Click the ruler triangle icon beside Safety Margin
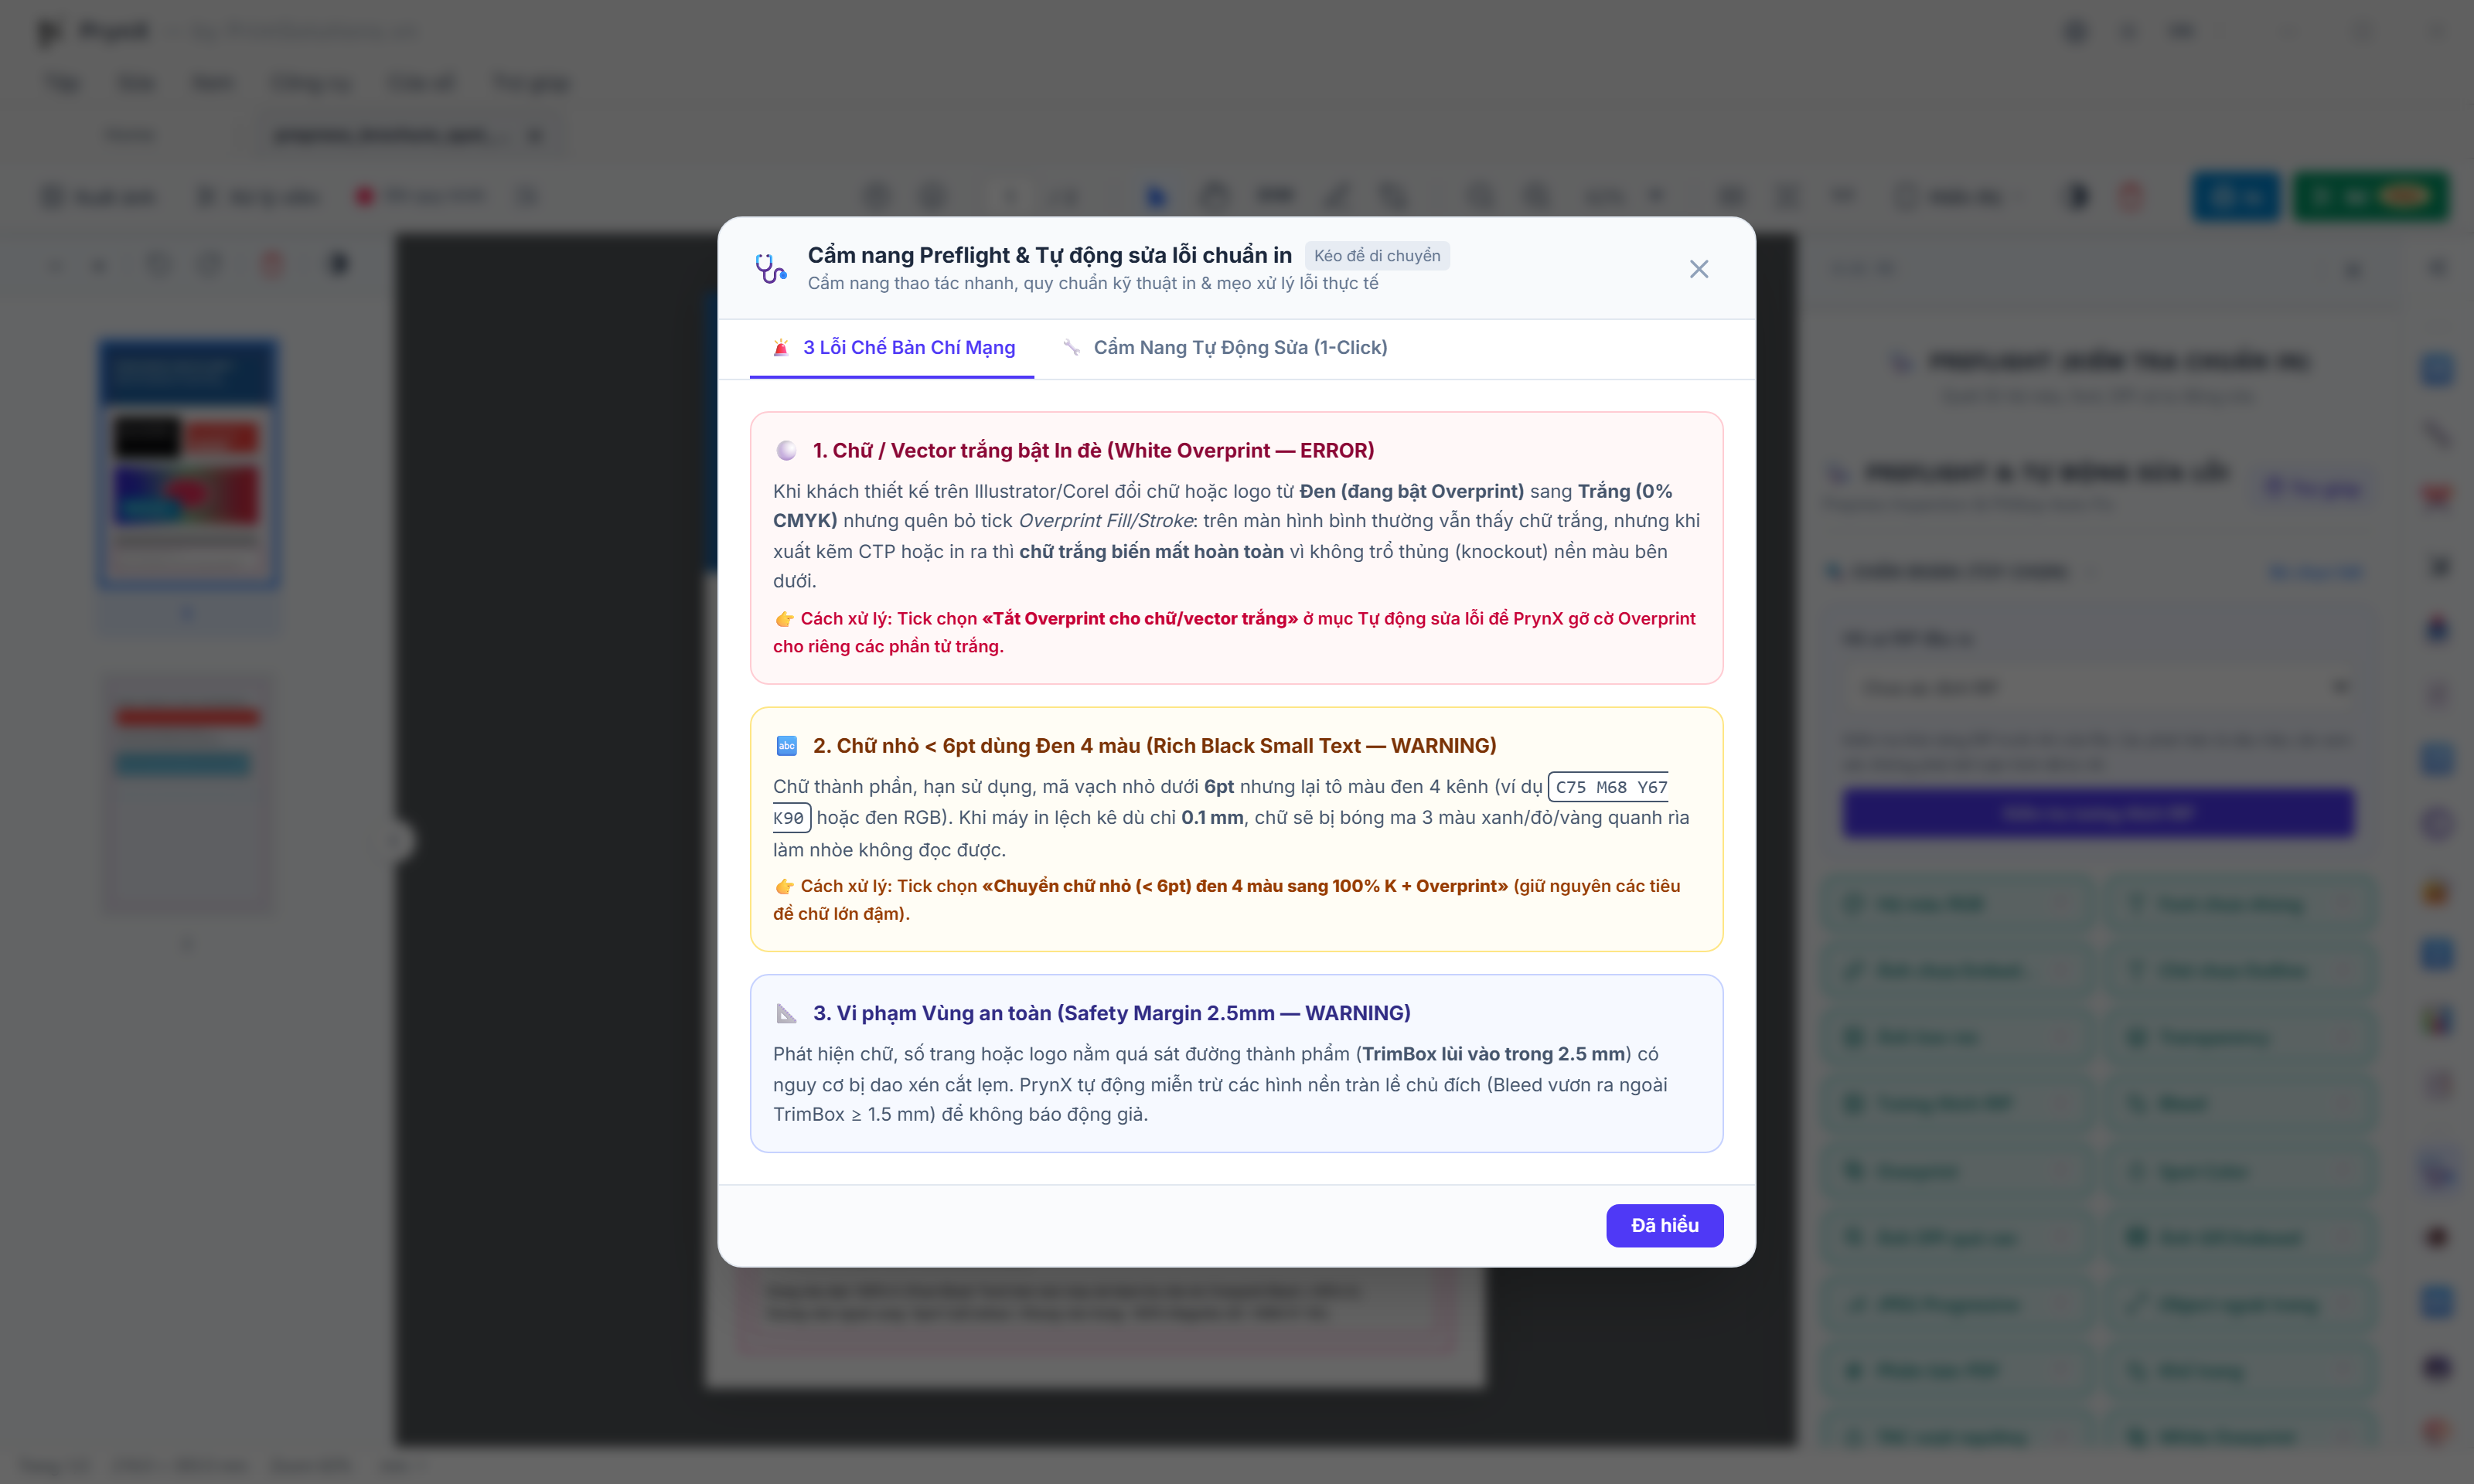2474x1484 pixels. point(786,1013)
